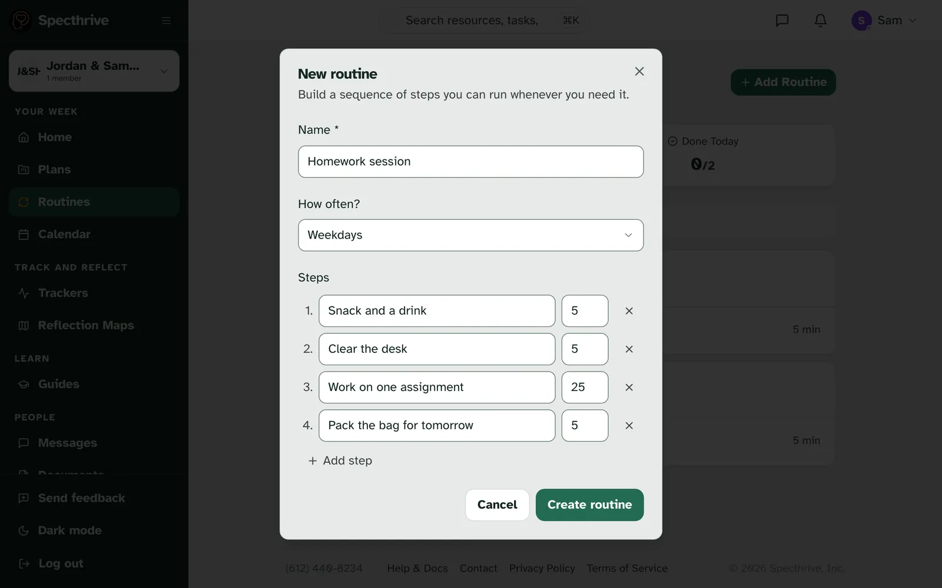The width and height of the screenshot is (942, 588).
Task: Click the Cancel button
Action: pos(497,505)
